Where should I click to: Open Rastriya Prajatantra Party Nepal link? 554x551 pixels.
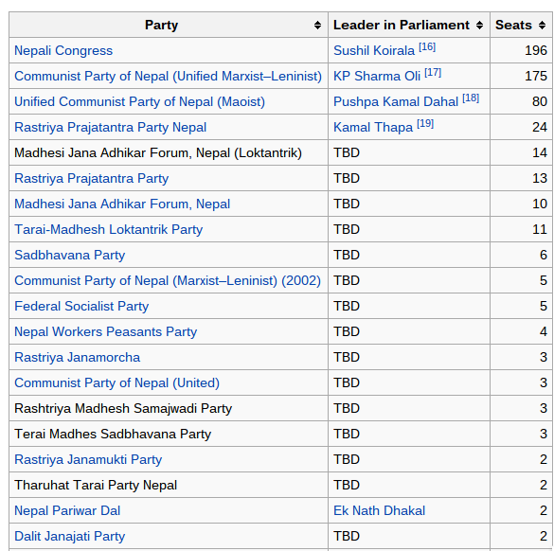[110, 127]
